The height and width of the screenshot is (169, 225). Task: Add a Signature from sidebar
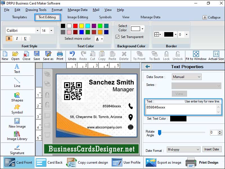[x=17, y=150]
